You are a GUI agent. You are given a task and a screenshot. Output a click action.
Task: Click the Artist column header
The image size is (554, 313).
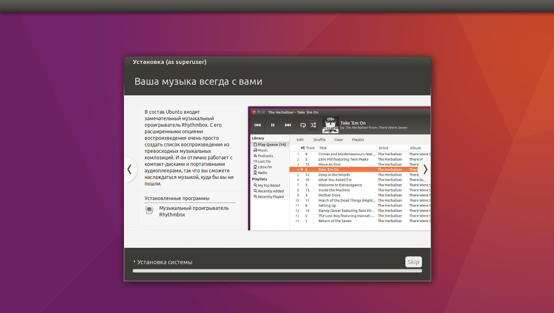click(x=383, y=148)
